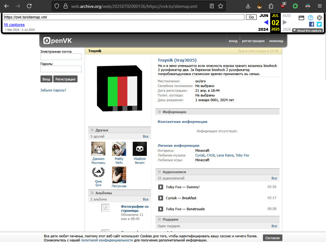Collapse the Аудиозаписи section header
The image size is (326, 242).
(x=217, y=172)
